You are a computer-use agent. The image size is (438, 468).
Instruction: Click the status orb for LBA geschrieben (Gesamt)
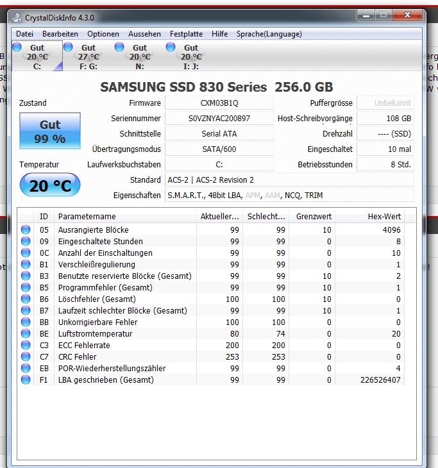click(26, 380)
